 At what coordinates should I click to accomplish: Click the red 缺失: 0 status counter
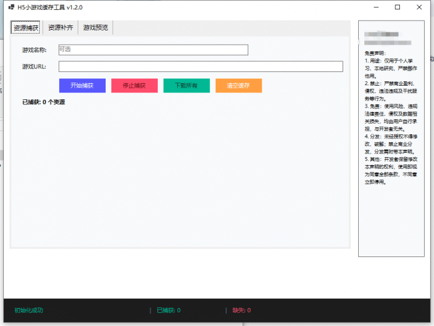pyautogui.click(x=241, y=310)
